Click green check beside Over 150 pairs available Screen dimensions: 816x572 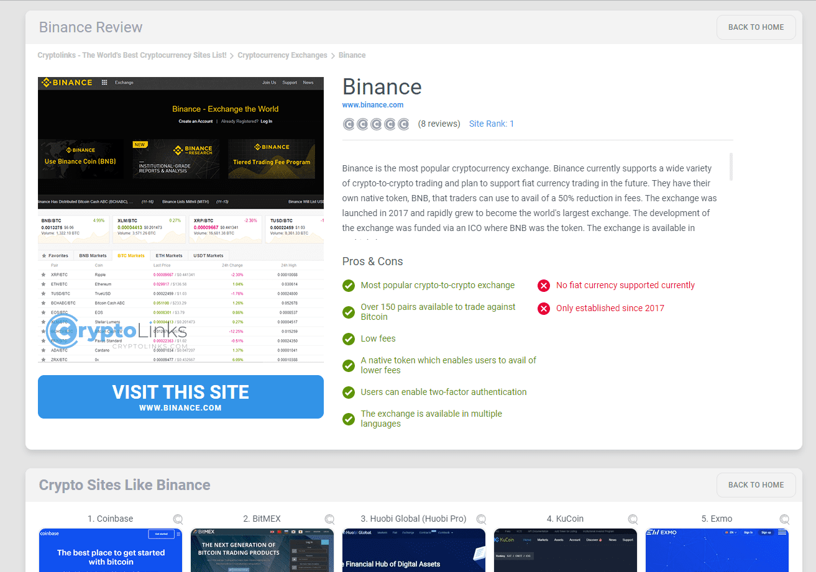[349, 312]
